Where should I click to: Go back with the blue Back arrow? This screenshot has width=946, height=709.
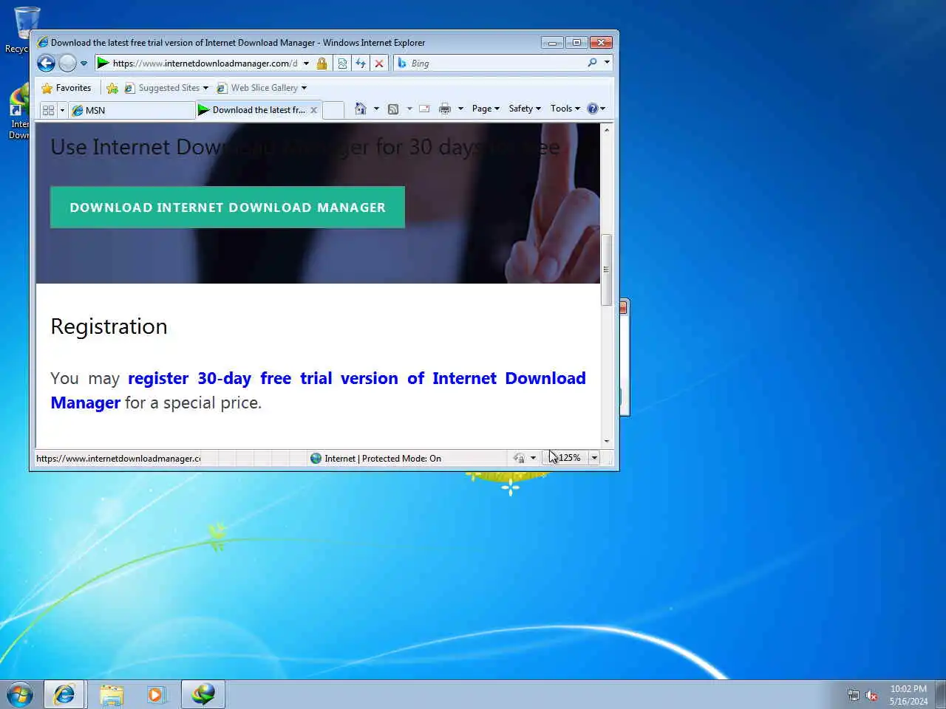[46, 64]
